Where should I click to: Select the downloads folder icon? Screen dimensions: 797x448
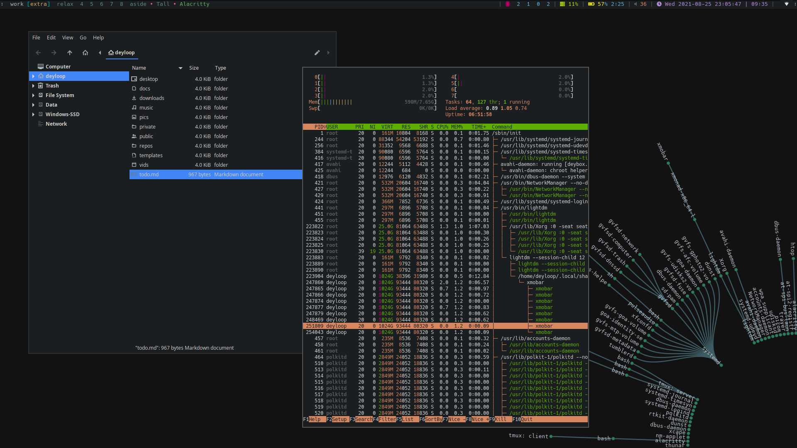pos(134,98)
